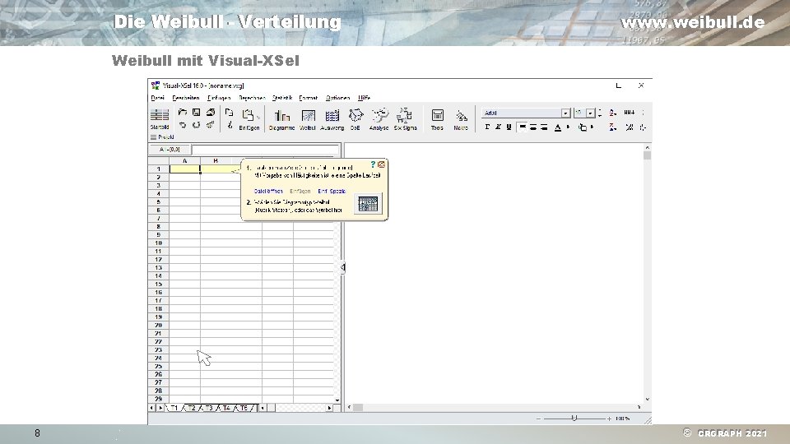Close the yellow hint bubble
Viewport: 790px width, 444px height.
pos(381,164)
